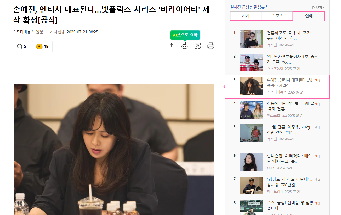This screenshot has height=215, width=341.
Task: Click the font size adjust icon
Action: 198,46
